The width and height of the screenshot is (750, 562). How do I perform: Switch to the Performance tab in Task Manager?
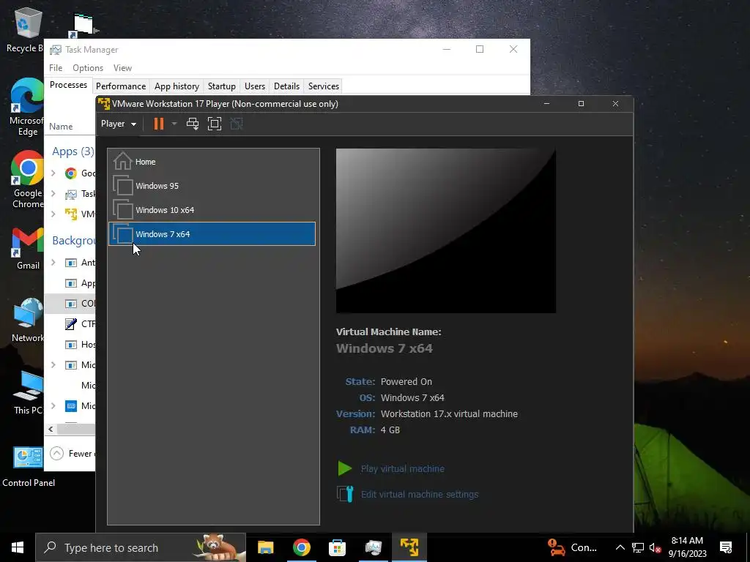click(121, 86)
